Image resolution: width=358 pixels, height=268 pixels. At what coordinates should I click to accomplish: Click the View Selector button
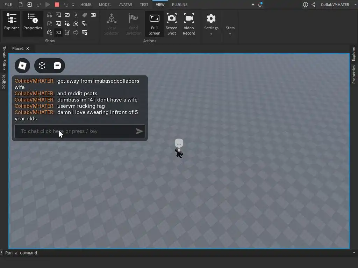tap(112, 24)
